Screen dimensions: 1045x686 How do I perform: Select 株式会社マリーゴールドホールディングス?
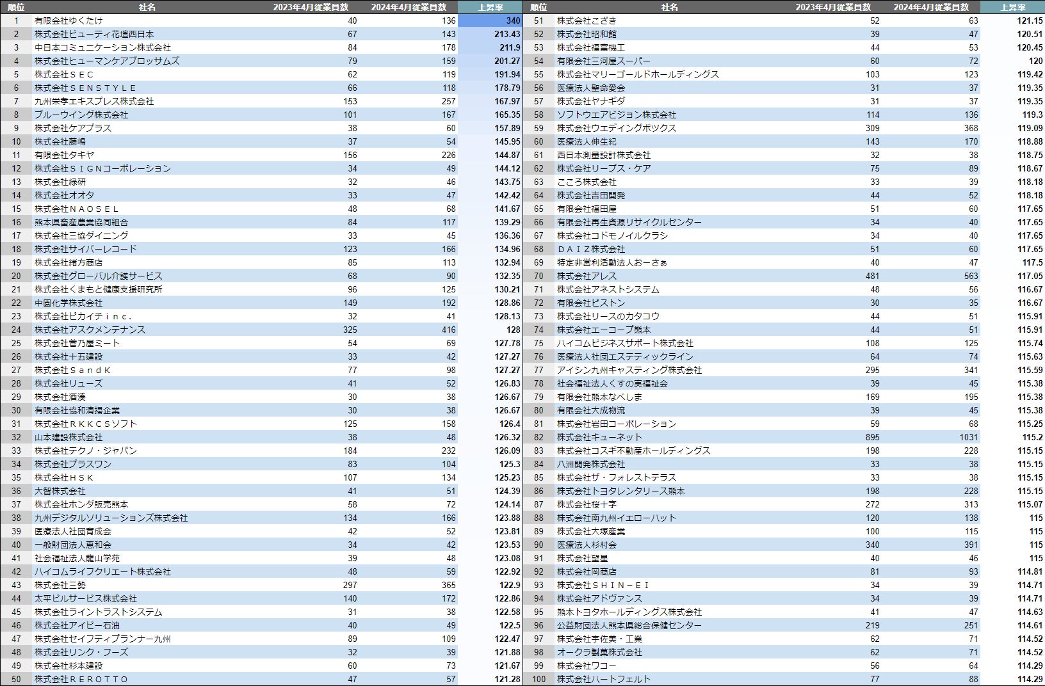tap(638, 74)
